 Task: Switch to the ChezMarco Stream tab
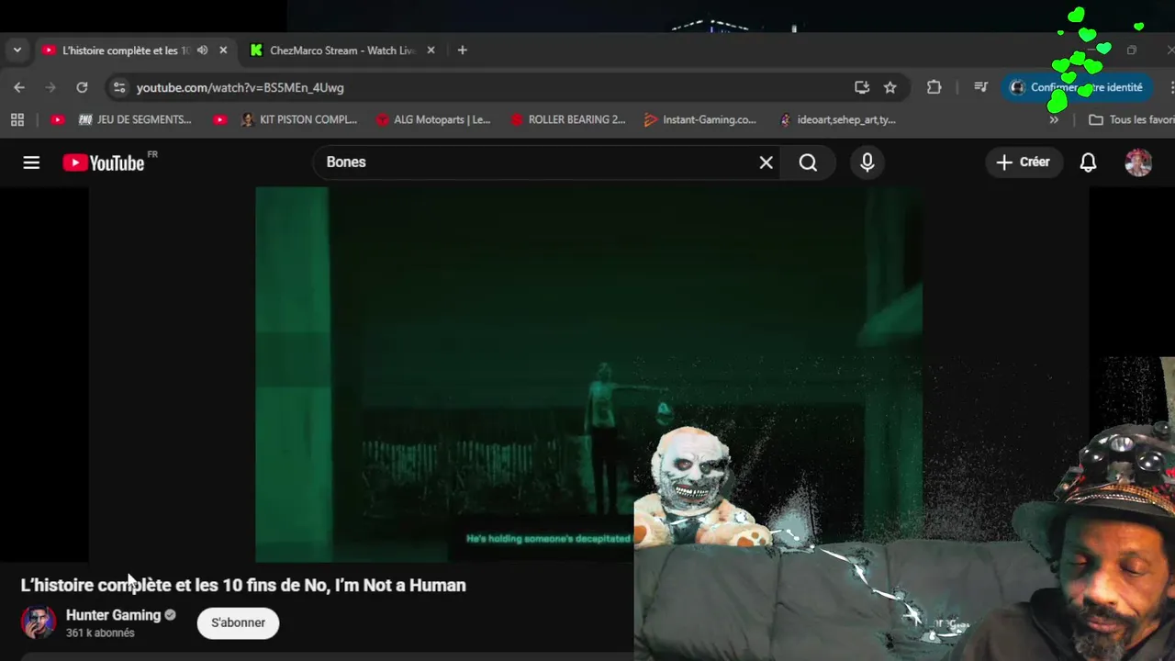click(x=341, y=50)
